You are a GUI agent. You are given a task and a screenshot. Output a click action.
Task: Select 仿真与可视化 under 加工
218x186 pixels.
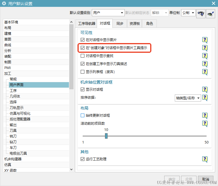click(39, 114)
